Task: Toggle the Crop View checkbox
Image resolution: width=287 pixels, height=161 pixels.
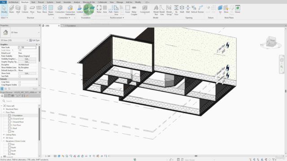Action: [20, 82]
